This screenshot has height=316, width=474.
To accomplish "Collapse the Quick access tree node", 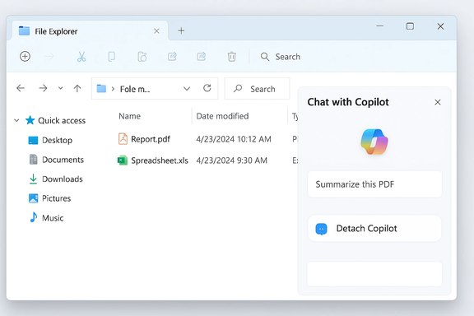I will (x=16, y=120).
